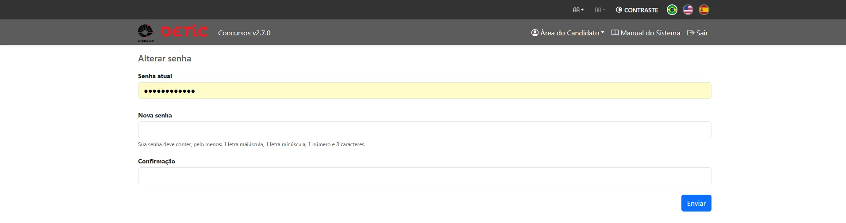Click the Alterar senha heading
This screenshot has width=846, height=223.
165,58
